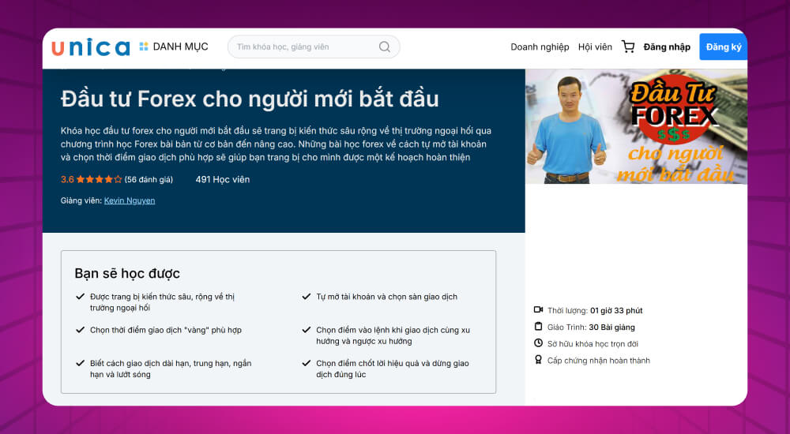Click the 30 Bài giảng text
Image resolution: width=790 pixels, height=434 pixels.
[x=612, y=327]
